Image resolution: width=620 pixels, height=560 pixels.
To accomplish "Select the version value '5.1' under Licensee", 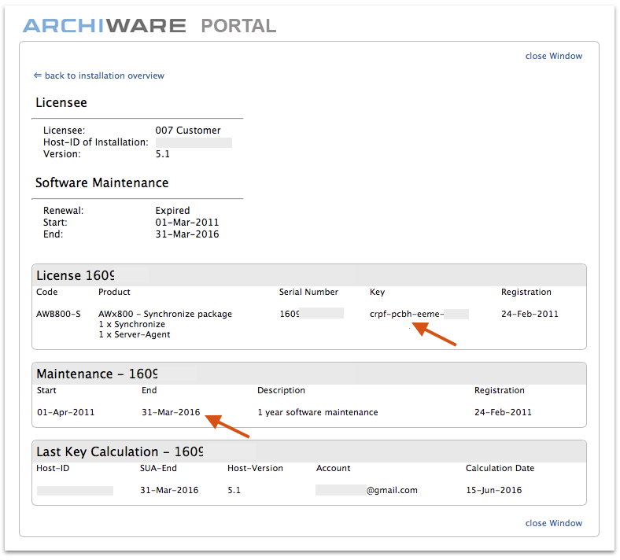I will (x=163, y=154).
